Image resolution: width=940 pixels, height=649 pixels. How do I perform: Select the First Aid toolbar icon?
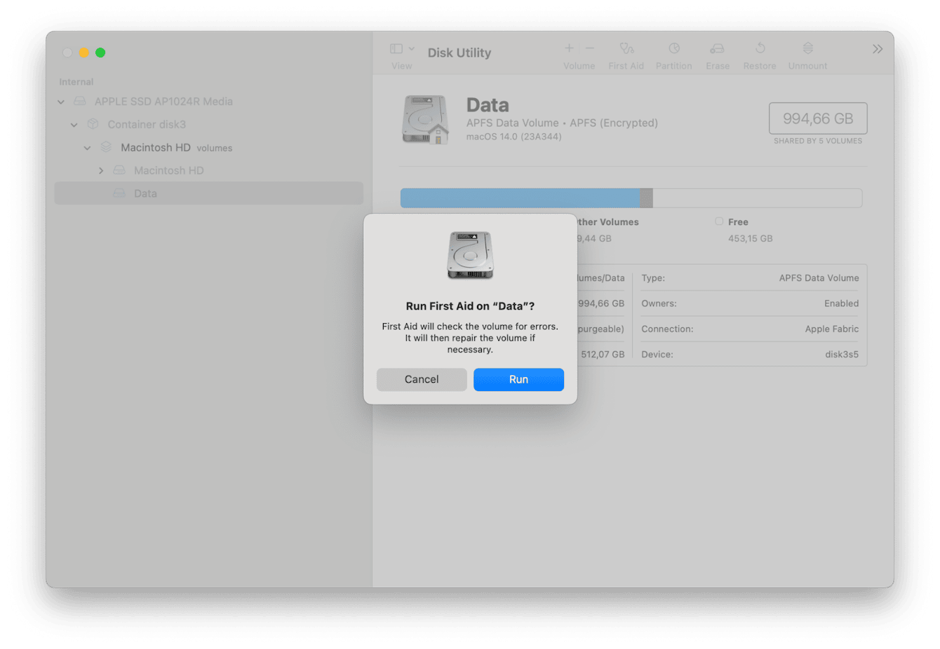pyautogui.click(x=626, y=49)
